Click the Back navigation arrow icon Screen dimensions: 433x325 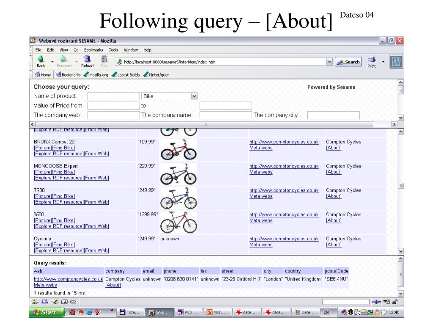coord(41,59)
